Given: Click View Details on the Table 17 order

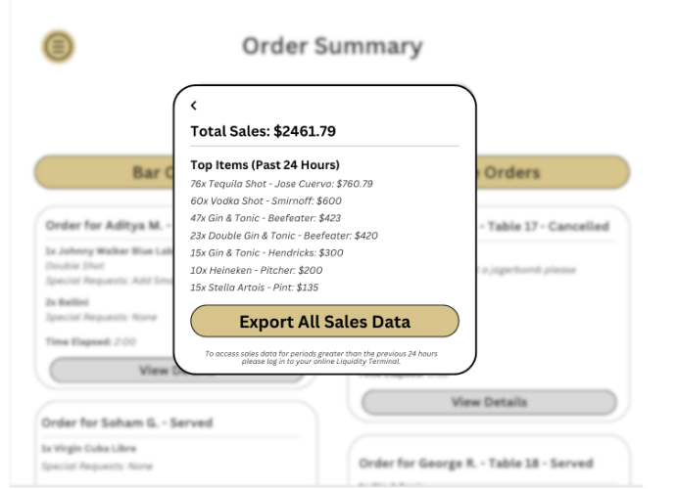Looking at the screenshot, I should [x=488, y=402].
